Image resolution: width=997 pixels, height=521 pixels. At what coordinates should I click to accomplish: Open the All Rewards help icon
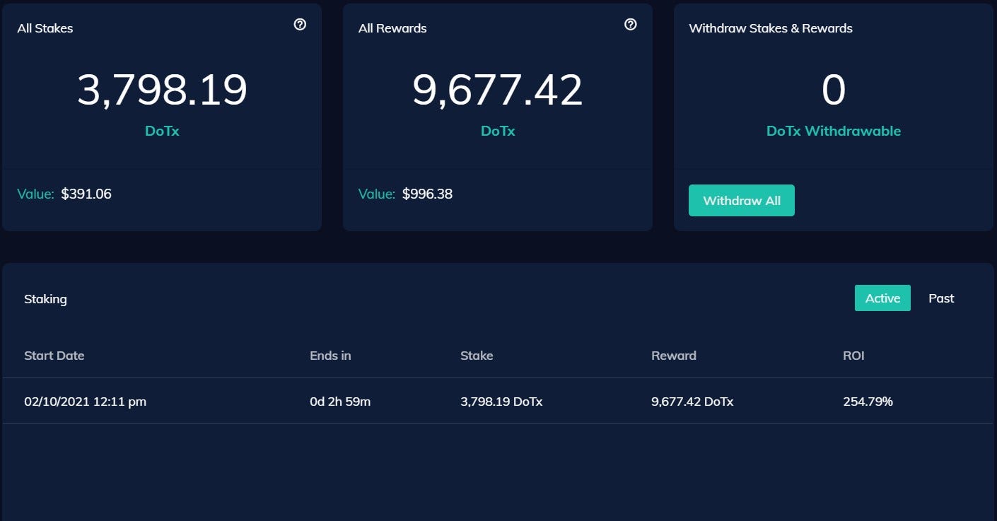pos(631,25)
